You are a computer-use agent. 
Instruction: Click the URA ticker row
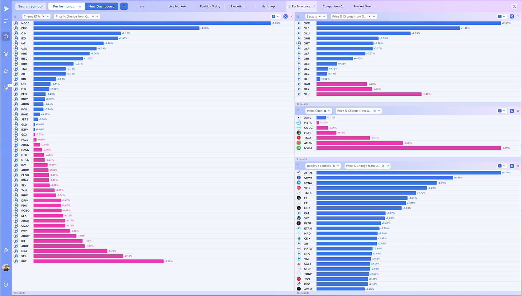pyautogui.click(x=153, y=251)
